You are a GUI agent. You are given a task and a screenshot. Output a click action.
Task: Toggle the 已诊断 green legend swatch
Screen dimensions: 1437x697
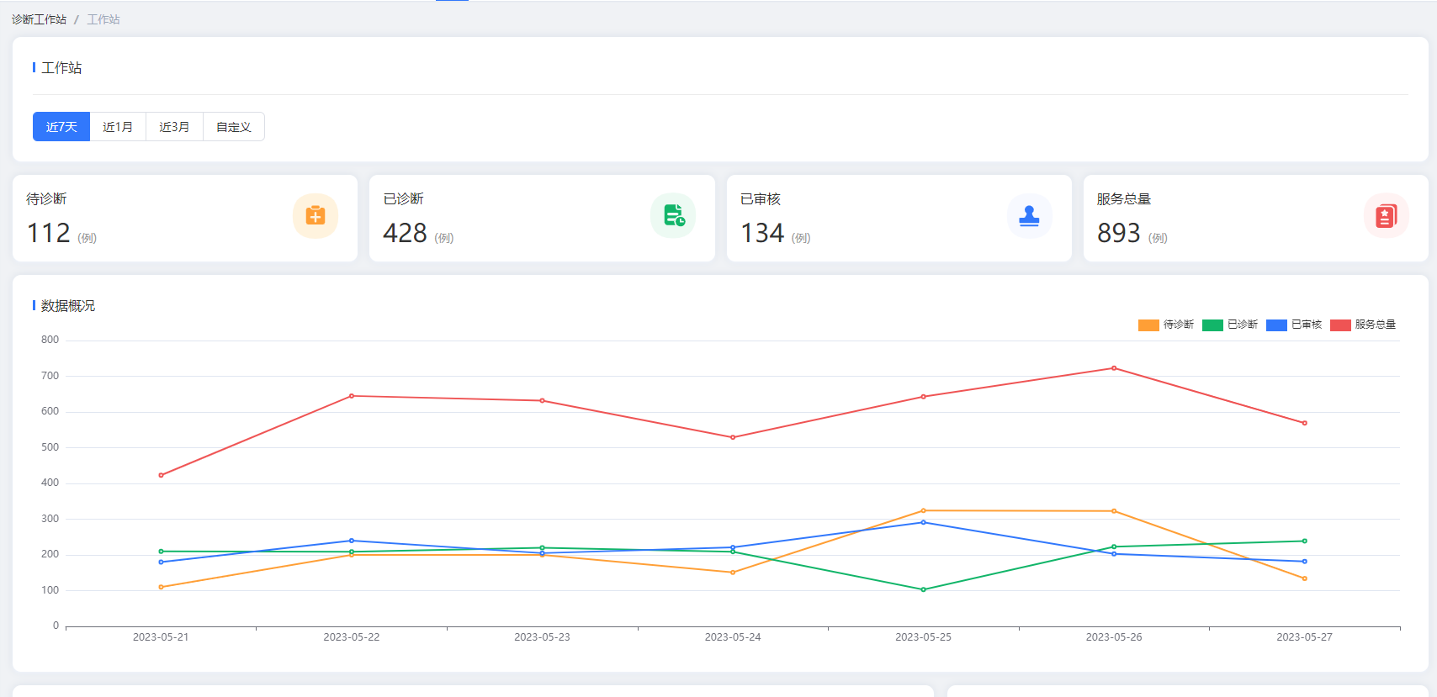1212,325
